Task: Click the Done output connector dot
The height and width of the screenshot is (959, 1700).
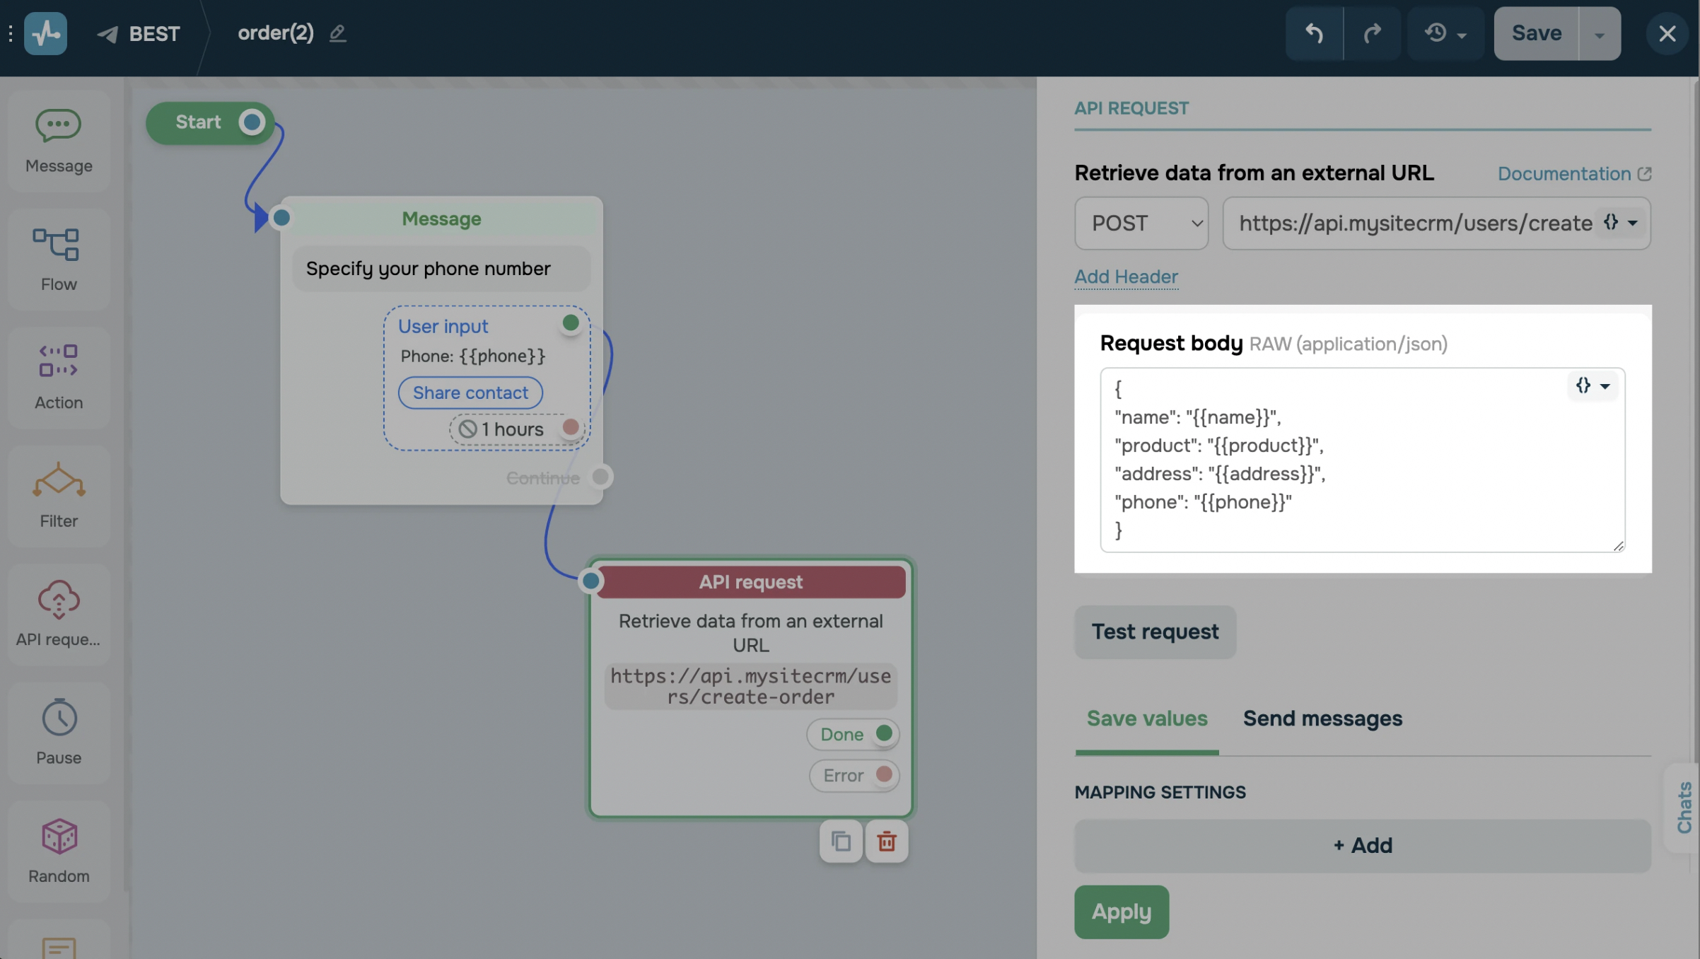Action: (883, 733)
